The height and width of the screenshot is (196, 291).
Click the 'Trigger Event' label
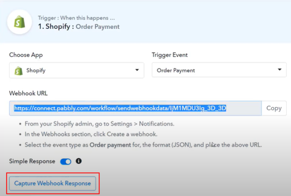coord(170,55)
